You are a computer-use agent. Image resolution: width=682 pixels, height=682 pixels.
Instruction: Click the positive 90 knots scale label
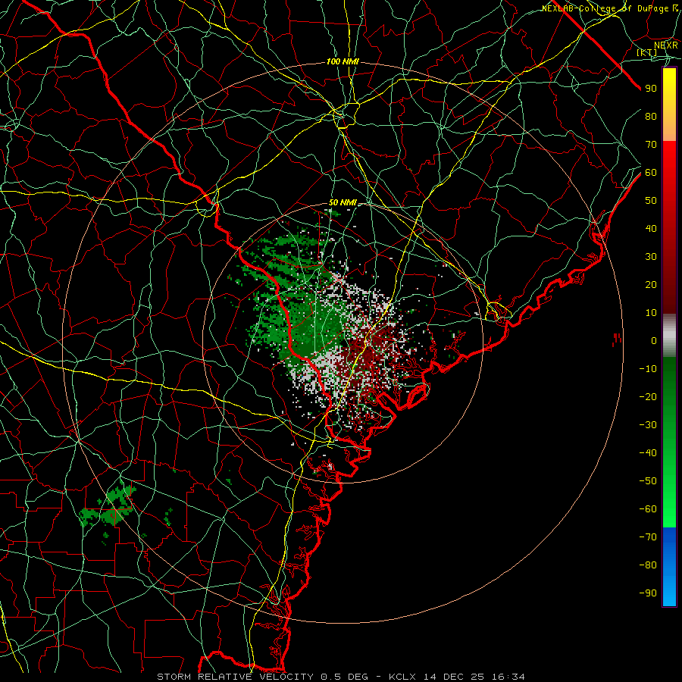(x=651, y=89)
